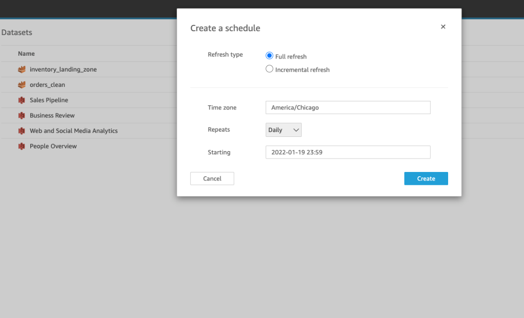524x318 pixels.
Task: Open the Business Review dataset
Action: click(x=52, y=115)
